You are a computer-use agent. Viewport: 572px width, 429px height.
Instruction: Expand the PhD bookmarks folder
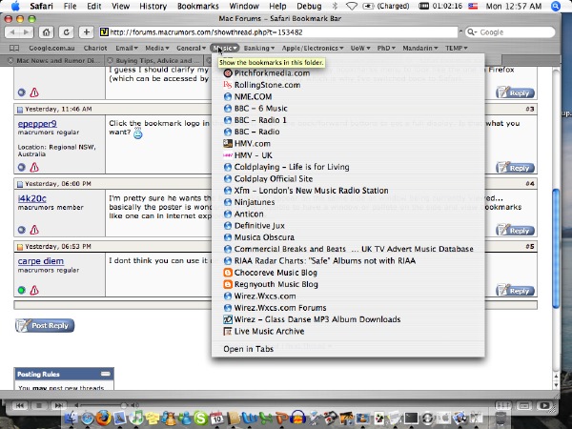[386, 49]
